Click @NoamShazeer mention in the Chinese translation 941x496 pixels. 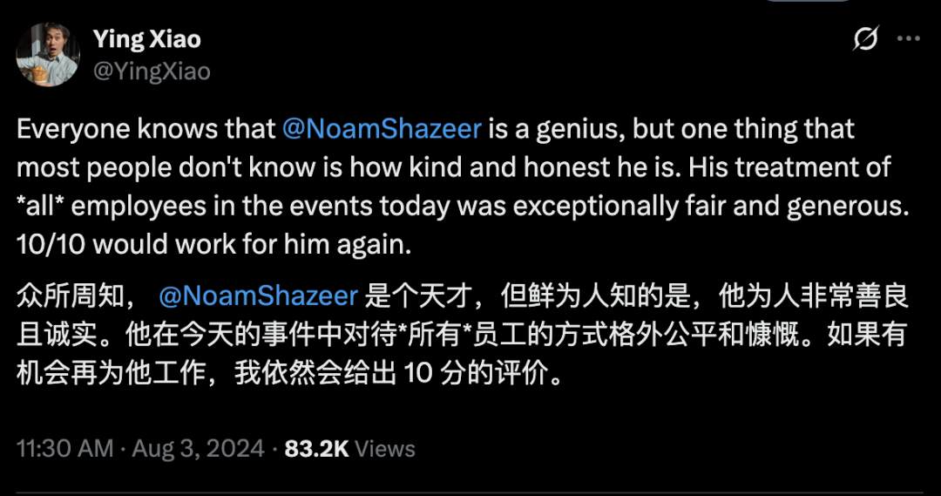[x=258, y=296]
